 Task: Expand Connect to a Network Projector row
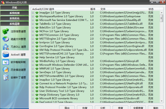[33, 84]
